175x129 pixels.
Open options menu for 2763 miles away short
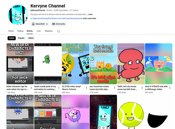pyautogui.click(x=87, y=88)
